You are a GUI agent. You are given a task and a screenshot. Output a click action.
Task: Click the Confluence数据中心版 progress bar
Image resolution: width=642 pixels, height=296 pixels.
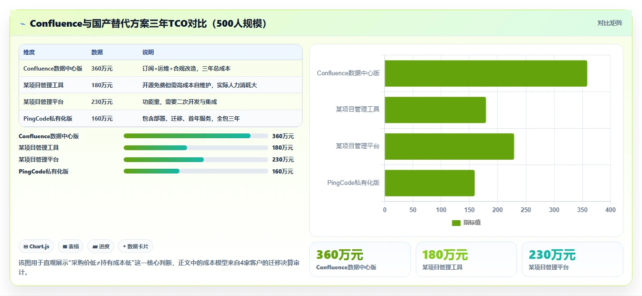[x=196, y=136]
